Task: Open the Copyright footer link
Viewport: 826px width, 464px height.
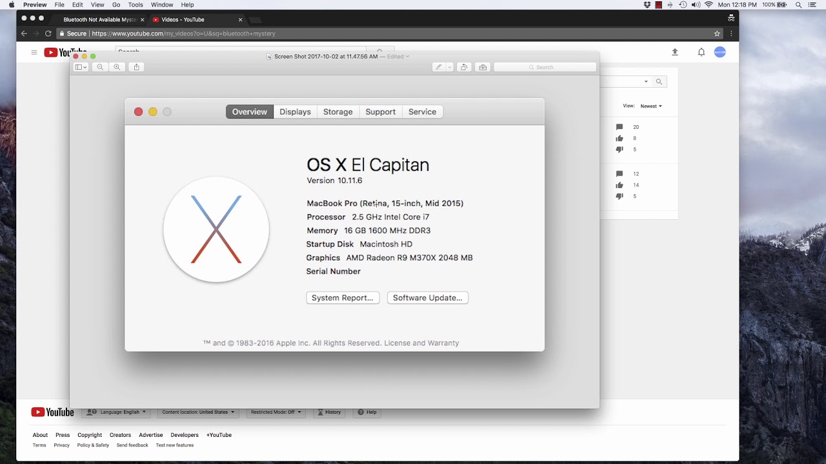Action: coord(90,435)
